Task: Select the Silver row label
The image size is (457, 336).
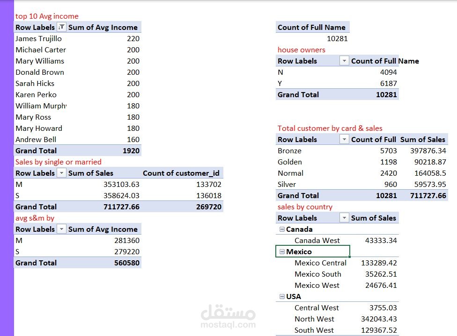Action: (x=287, y=185)
